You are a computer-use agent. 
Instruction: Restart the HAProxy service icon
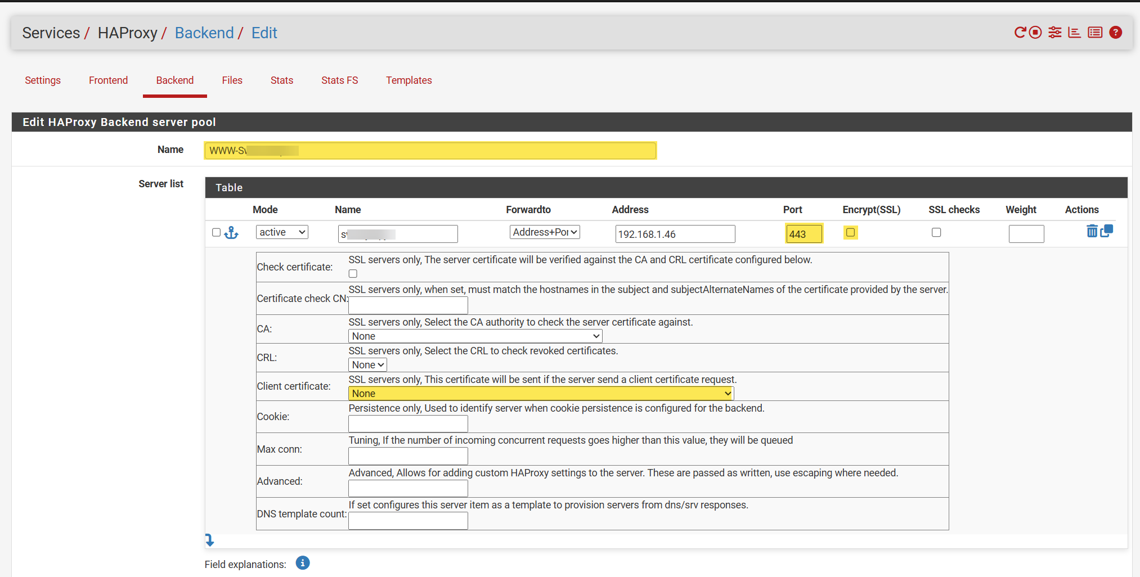point(1020,33)
